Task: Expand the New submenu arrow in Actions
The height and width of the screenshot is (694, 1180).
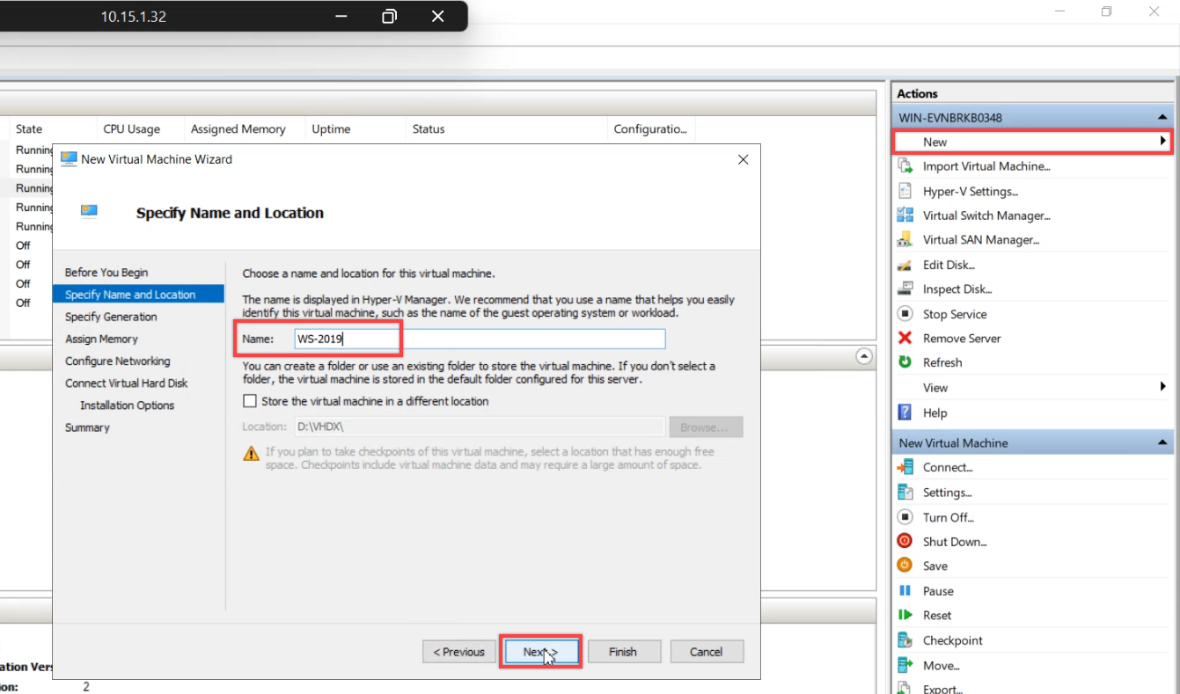Action: [1162, 141]
